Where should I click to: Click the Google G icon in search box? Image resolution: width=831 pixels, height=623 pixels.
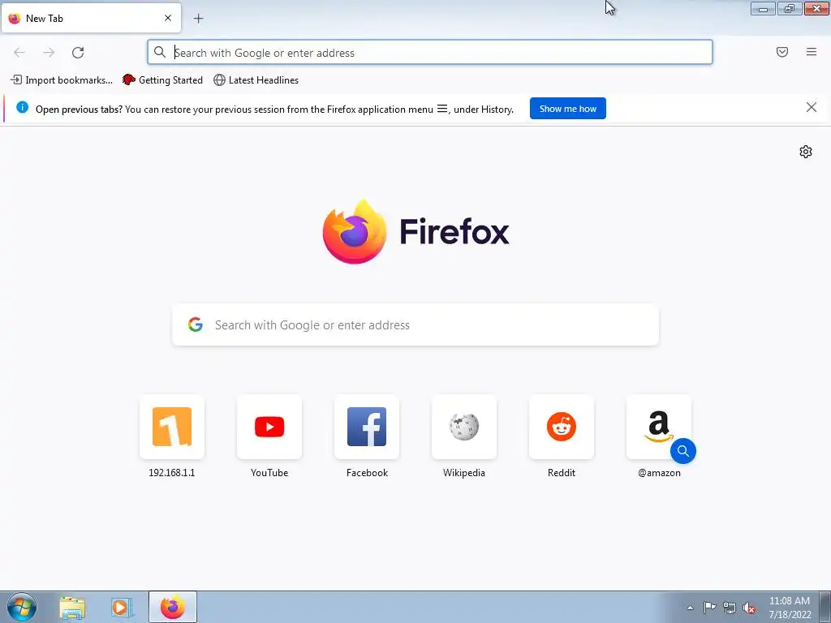pos(196,324)
